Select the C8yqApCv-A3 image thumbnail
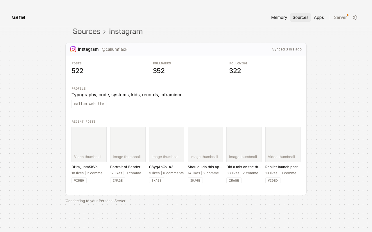The height and width of the screenshot is (232, 372). 167,144
